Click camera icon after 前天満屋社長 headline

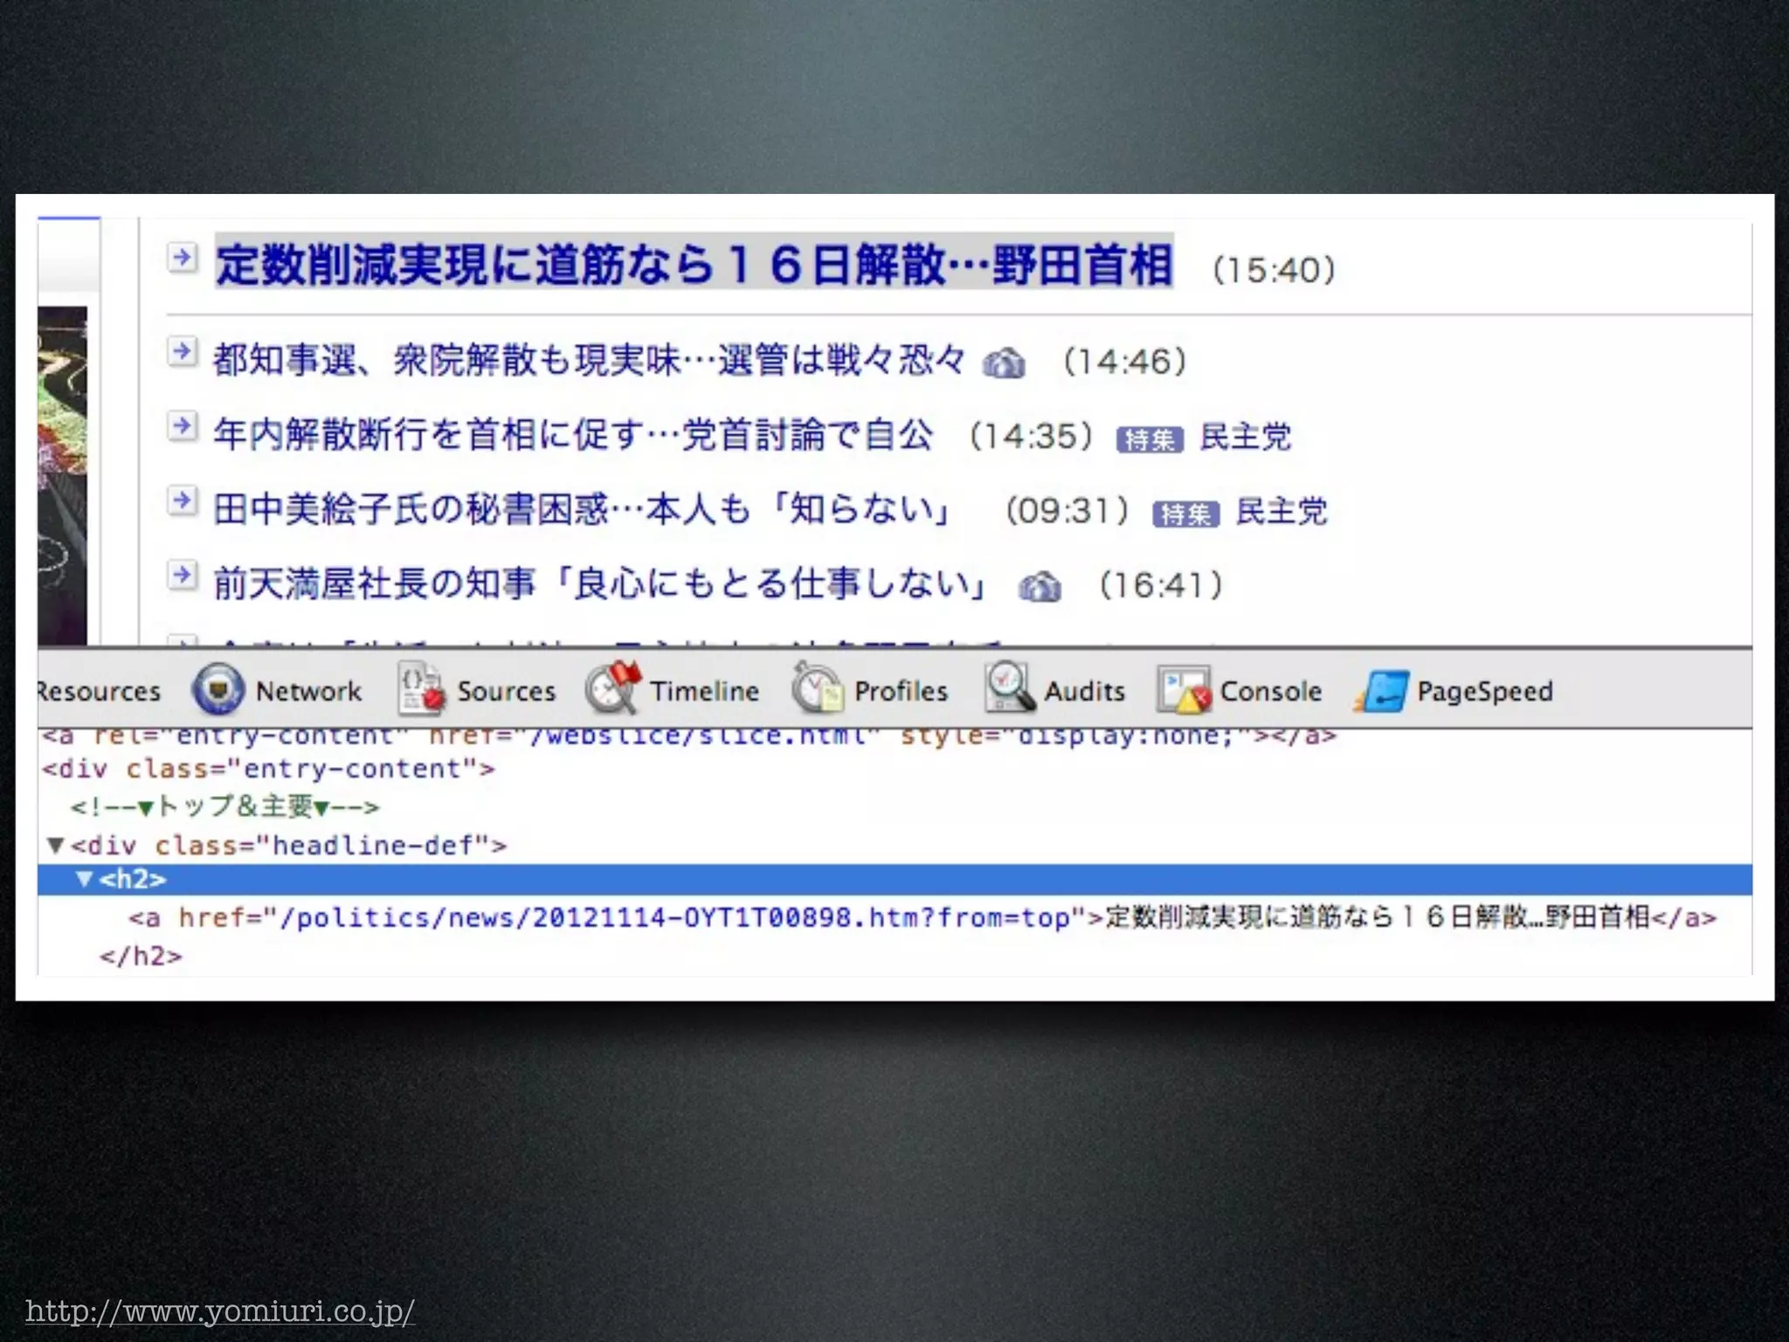[1040, 586]
